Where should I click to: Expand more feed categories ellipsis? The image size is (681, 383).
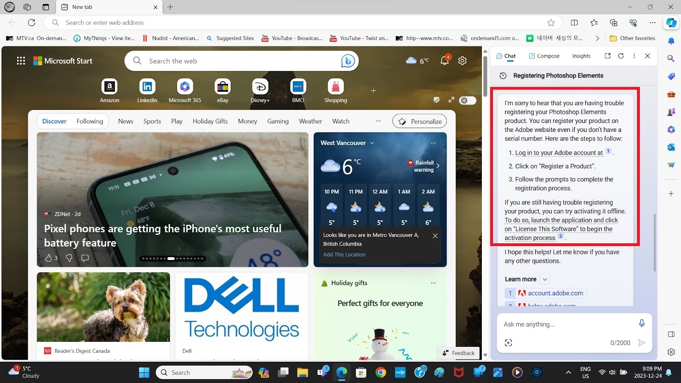378,121
